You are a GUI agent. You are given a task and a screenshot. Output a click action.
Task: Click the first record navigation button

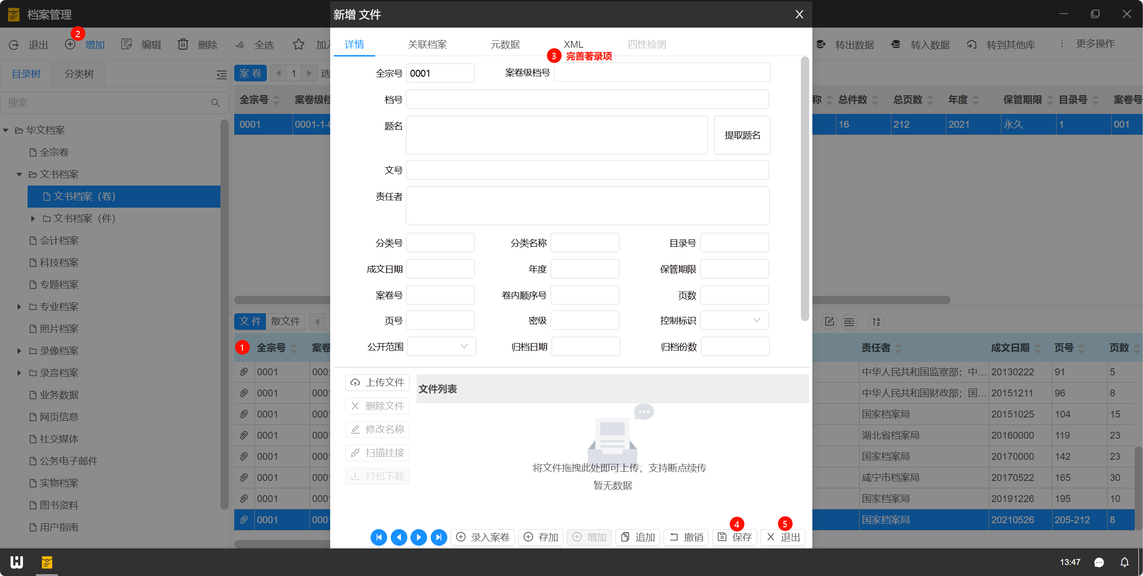[378, 537]
